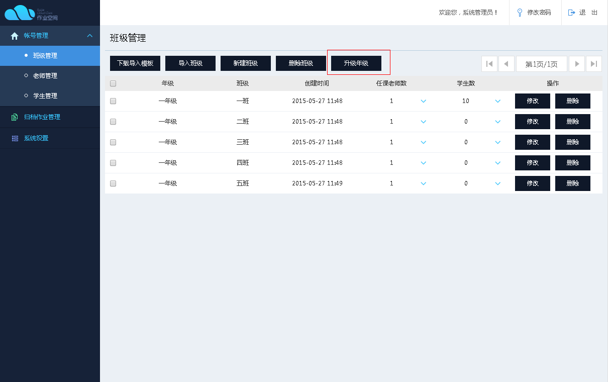Click the home icon beside 帐号管理
This screenshot has width=608, height=382.
pos(15,36)
